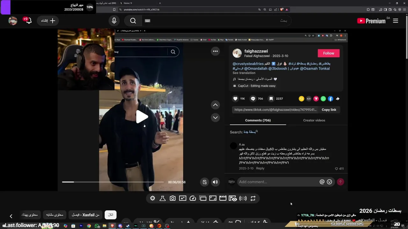This screenshot has height=229, width=408.
Task: Seek along the TikTok video progress bar
Action: tap(113, 182)
